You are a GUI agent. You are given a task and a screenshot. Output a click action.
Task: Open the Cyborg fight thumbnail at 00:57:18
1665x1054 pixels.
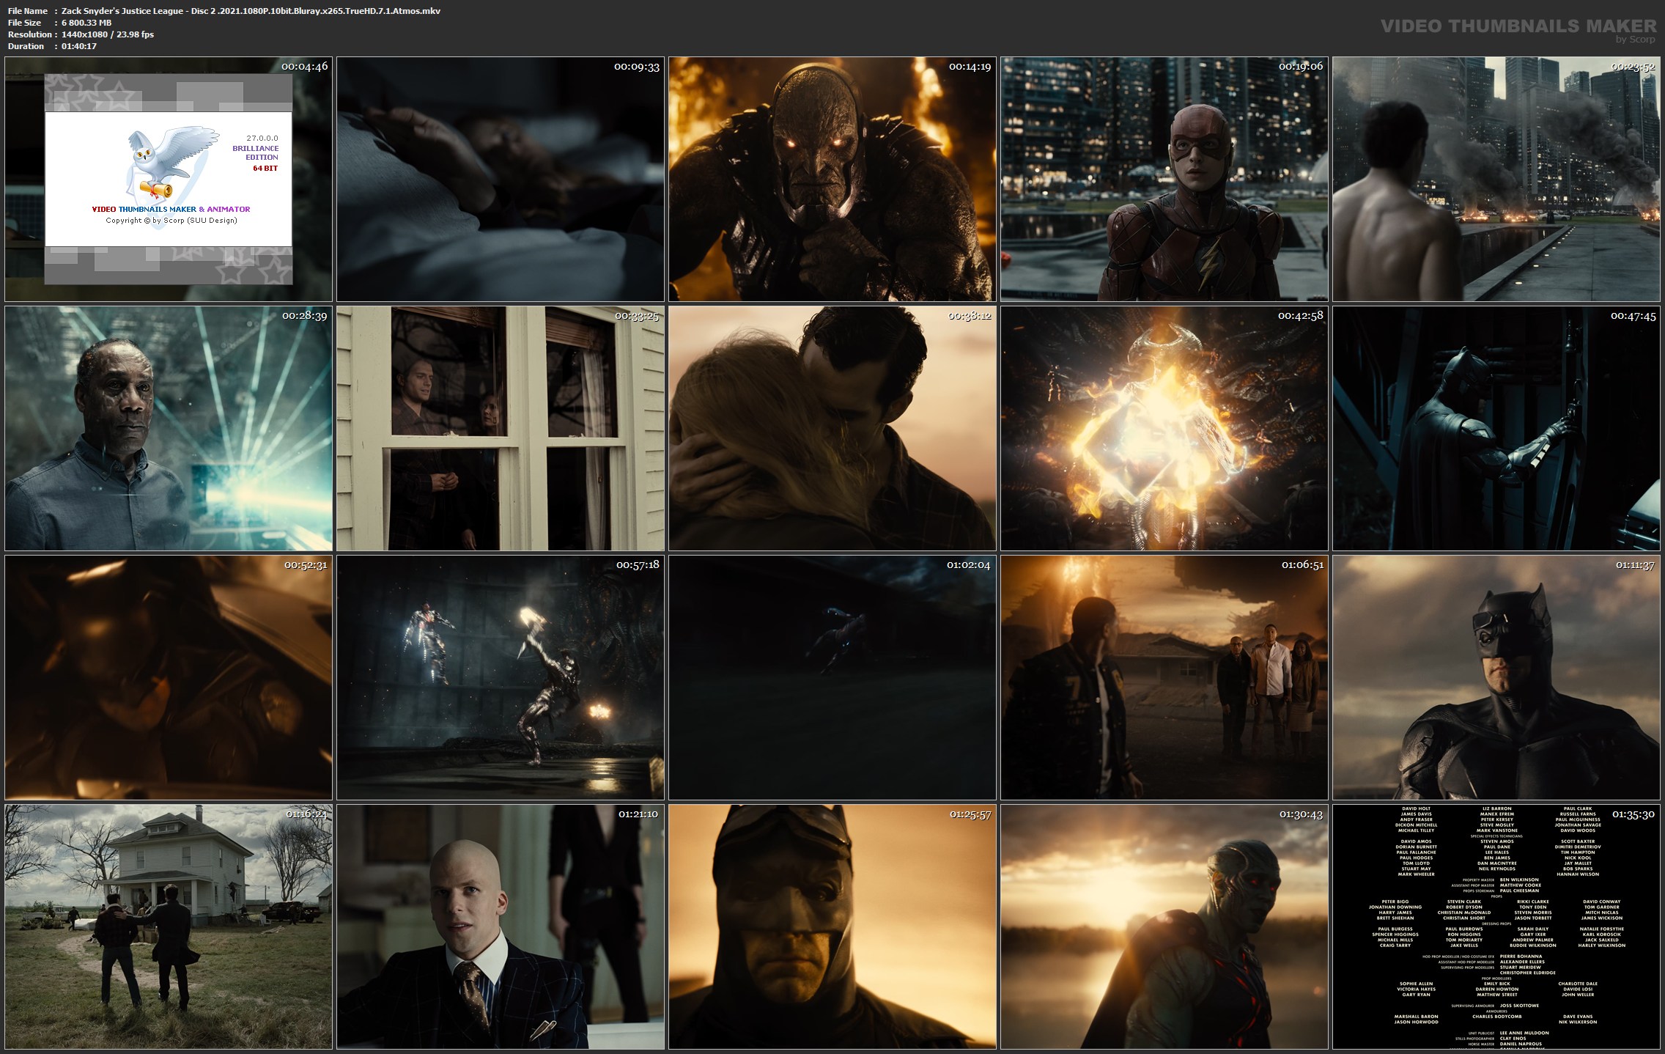pyautogui.click(x=500, y=677)
